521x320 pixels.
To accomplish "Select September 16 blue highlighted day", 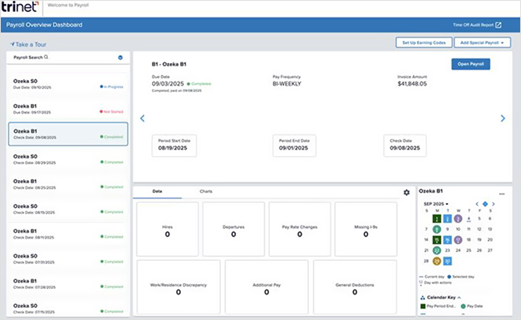I will tap(447, 239).
